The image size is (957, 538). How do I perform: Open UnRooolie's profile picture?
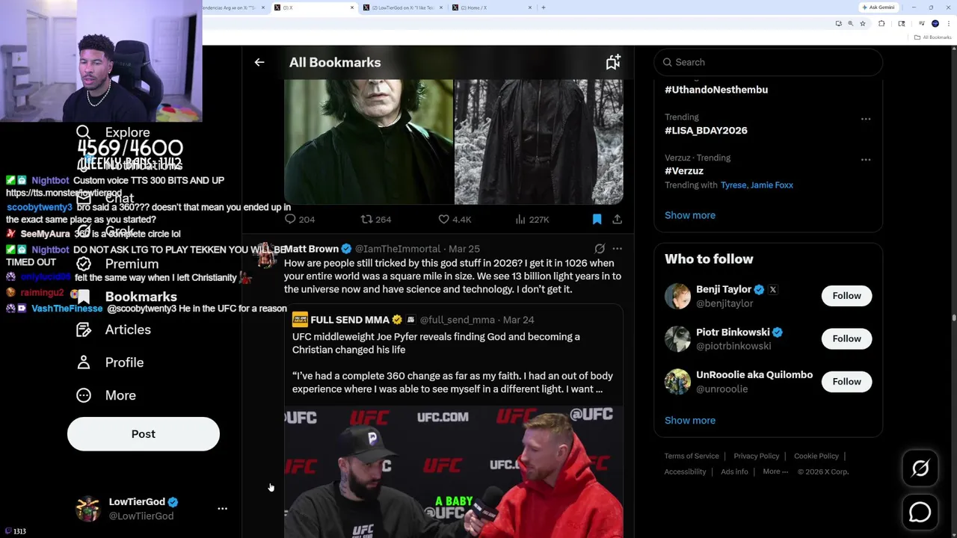[677, 382]
